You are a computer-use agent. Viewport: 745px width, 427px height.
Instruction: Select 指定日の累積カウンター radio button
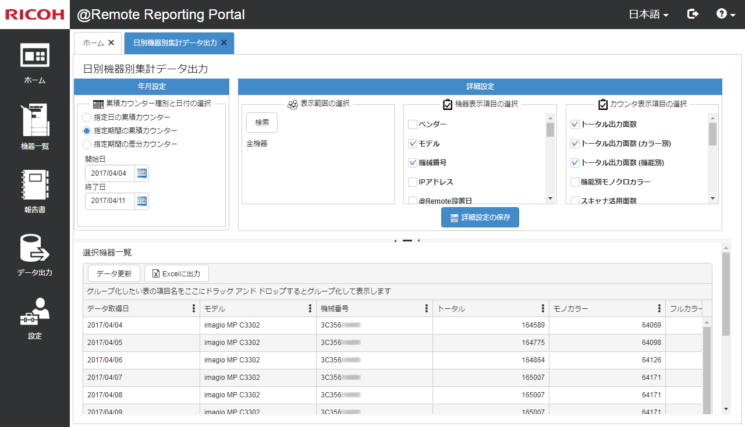click(87, 118)
